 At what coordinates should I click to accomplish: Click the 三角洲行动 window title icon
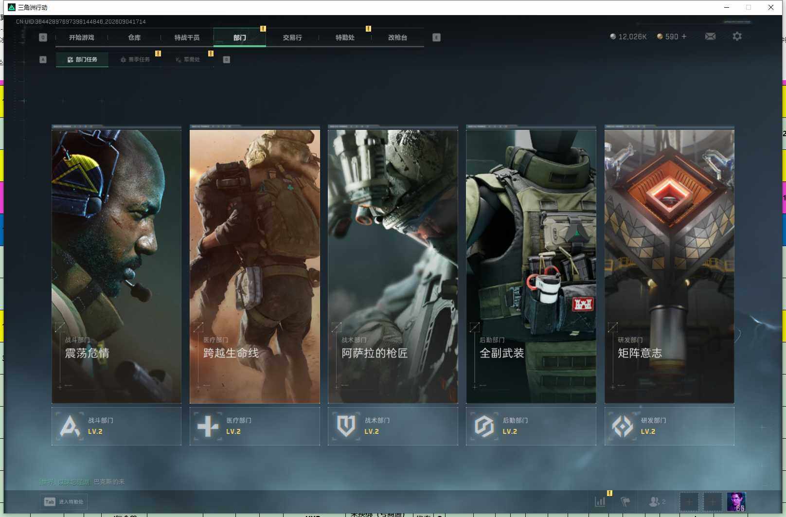click(12, 7)
